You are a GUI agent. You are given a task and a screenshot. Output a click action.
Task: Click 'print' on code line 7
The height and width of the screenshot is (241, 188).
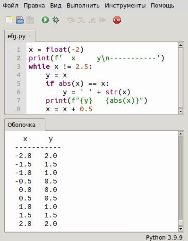click(x=56, y=100)
